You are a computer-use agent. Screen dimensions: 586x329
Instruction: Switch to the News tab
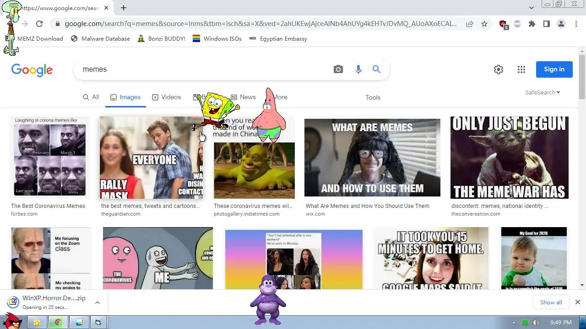243,97
